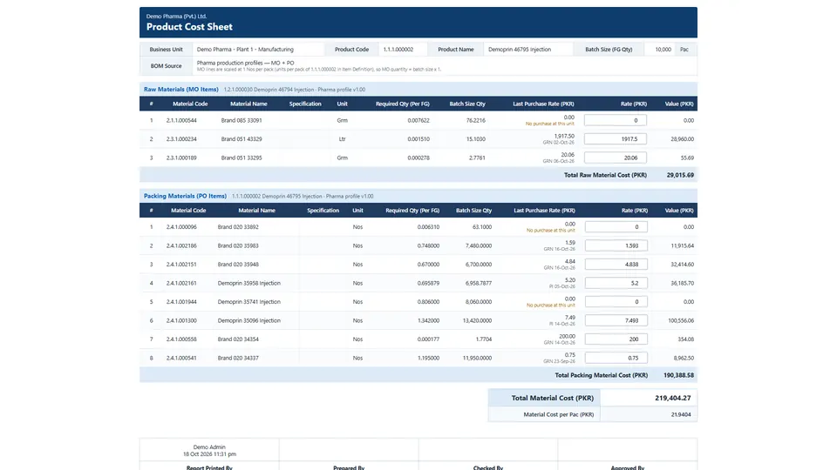Click the Demo Pharma (Pvt.) Ltd. company name

click(x=177, y=16)
